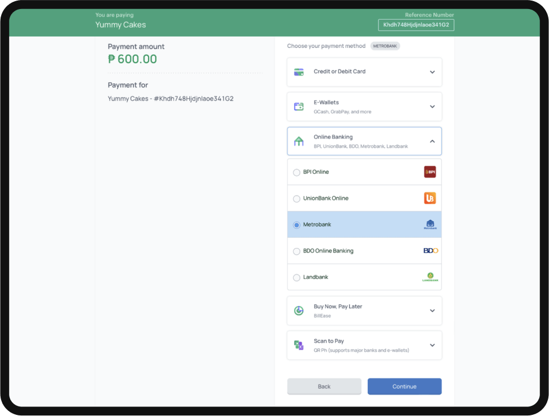Click the ₱ 600.00 payment amount
Viewport: 549px width, 416px height.
coord(132,59)
